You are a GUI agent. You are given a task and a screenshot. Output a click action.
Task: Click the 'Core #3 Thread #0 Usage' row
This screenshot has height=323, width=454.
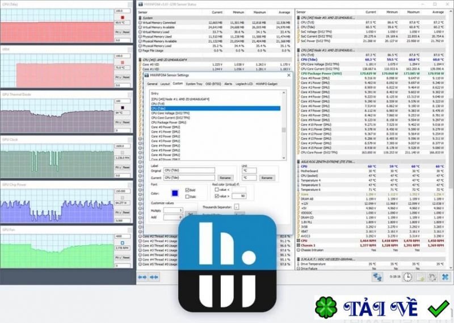coord(216,245)
